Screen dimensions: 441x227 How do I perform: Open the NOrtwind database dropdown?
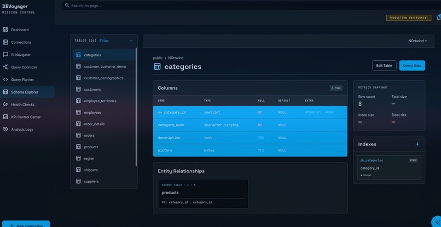[x=417, y=41]
